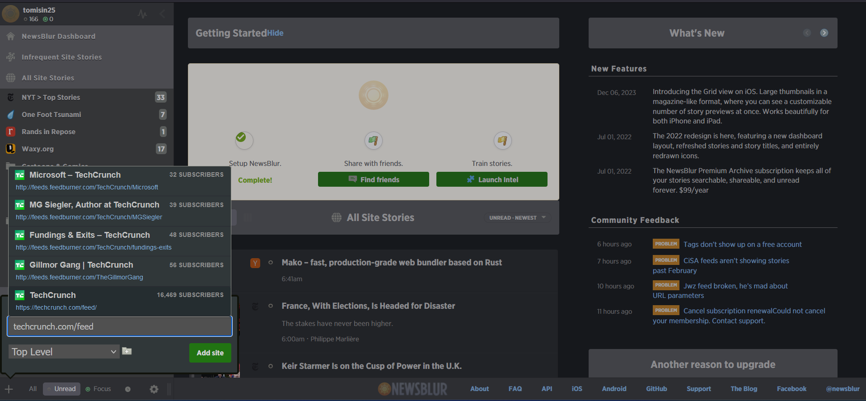866x401 pixels.
Task: Select the Waxy.org feed
Action: 87,149
